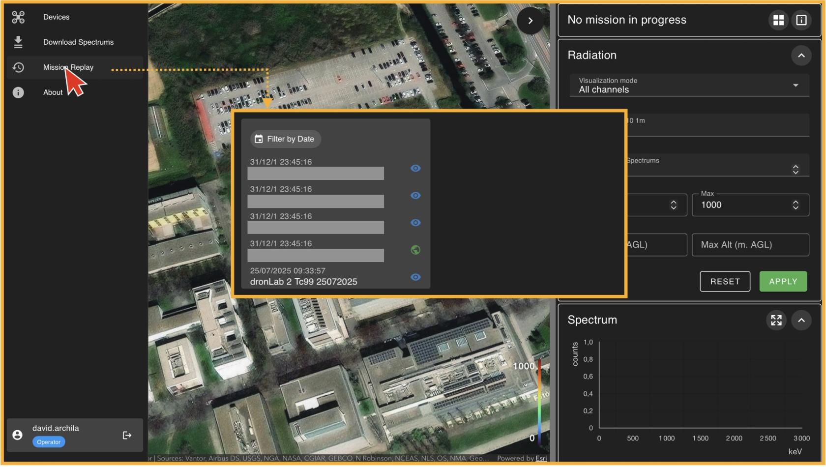Viewport: 826px width, 467px height.
Task: Click the Devices drone icon
Action: [x=18, y=17]
